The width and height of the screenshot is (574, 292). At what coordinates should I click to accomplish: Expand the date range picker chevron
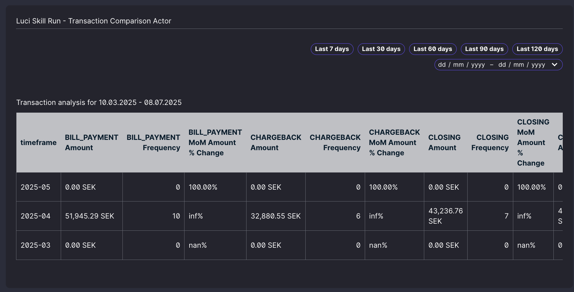(x=554, y=64)
